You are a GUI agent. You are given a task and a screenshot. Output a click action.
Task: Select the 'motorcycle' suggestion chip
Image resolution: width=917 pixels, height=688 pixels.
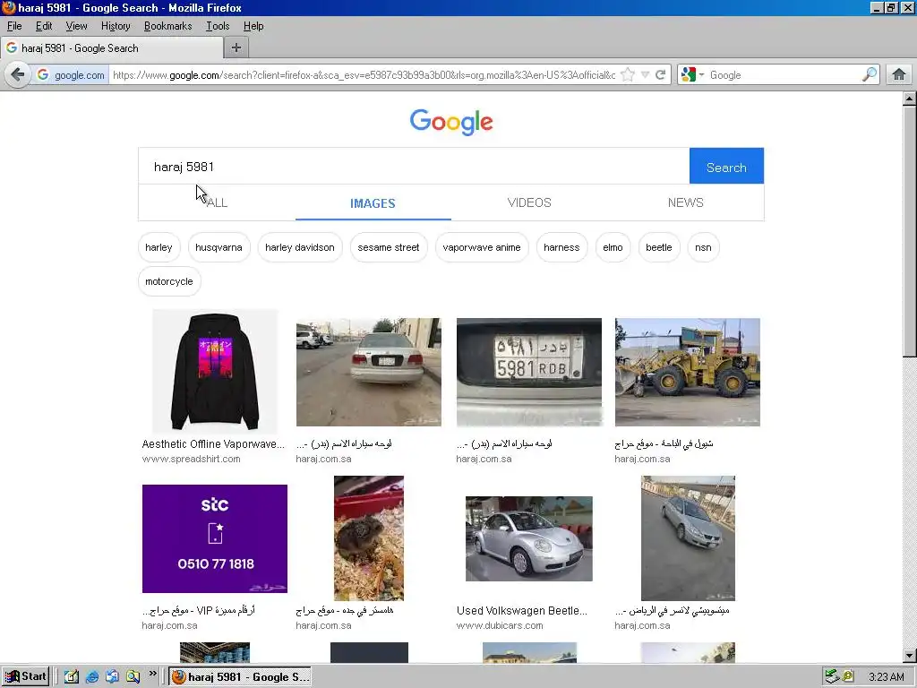pos(169,281)
